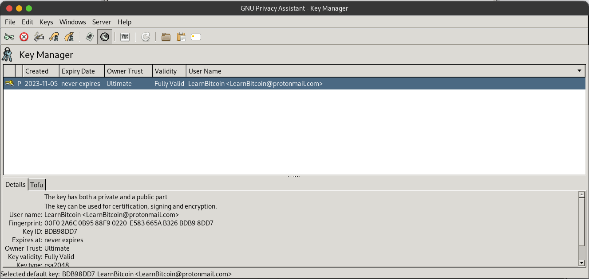
Task: Open the Server menu
Action: click(102, 22)
